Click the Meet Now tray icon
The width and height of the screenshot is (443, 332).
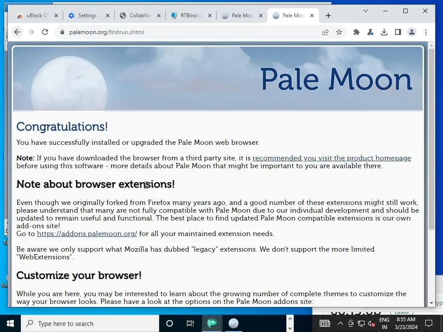pos(351,323)
